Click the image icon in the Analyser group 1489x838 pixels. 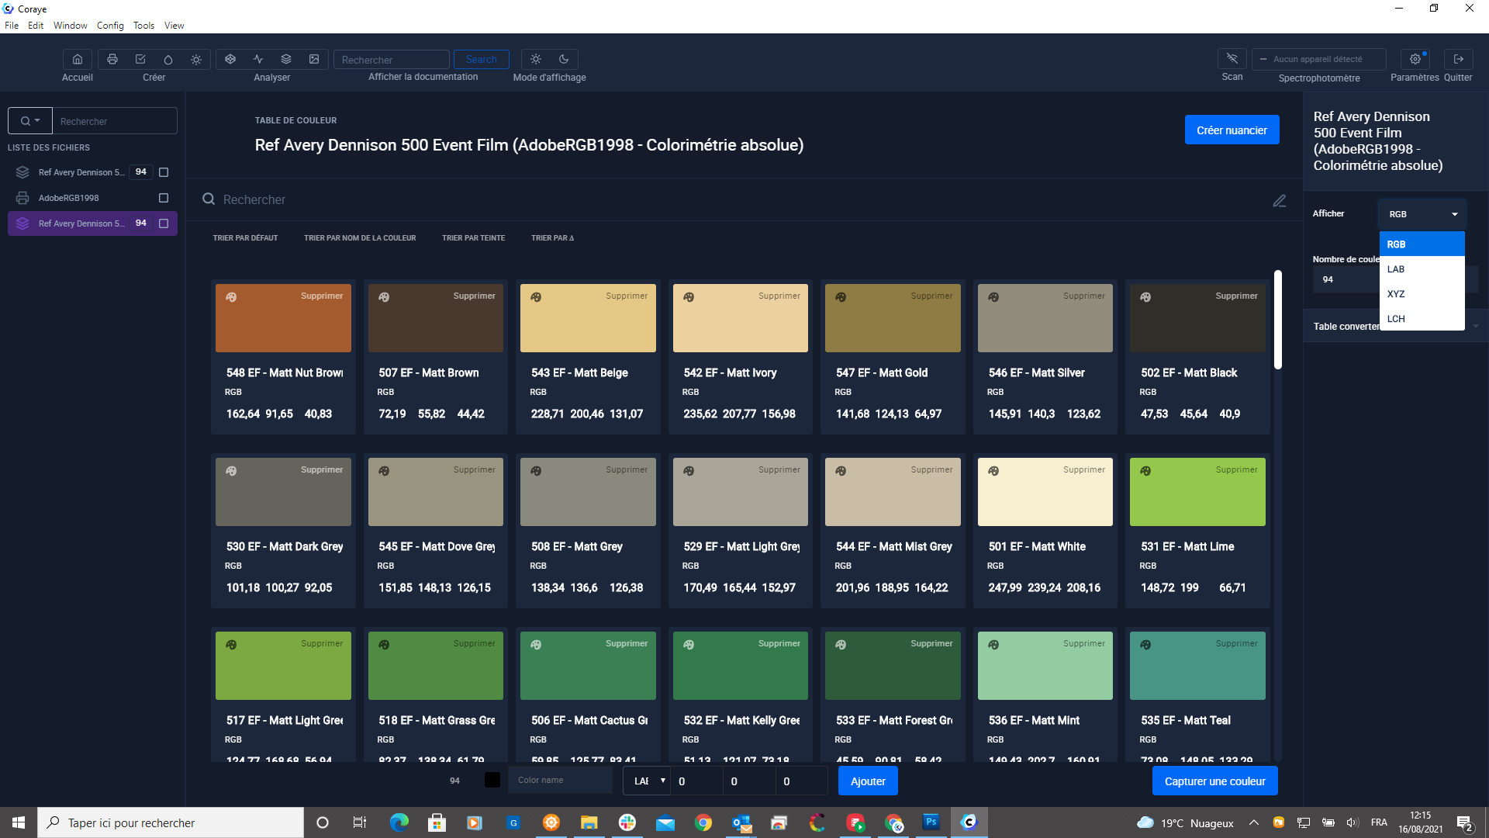[x=314, y=59]
